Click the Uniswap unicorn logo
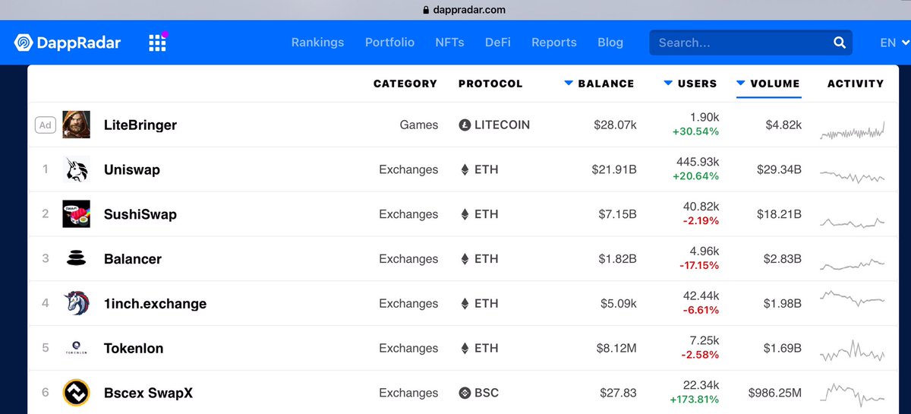This screenshot has height=414, width=911. (x=76, y=169)
